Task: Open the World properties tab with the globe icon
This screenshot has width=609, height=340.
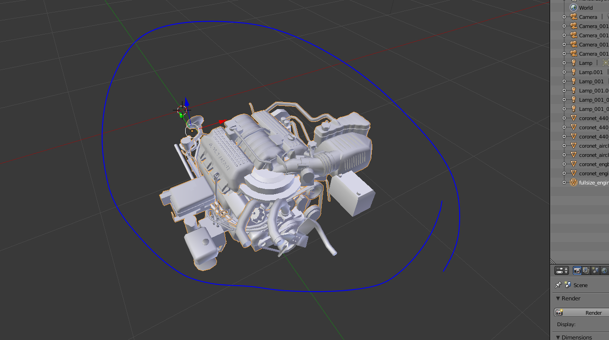Action: coord(604,271)
